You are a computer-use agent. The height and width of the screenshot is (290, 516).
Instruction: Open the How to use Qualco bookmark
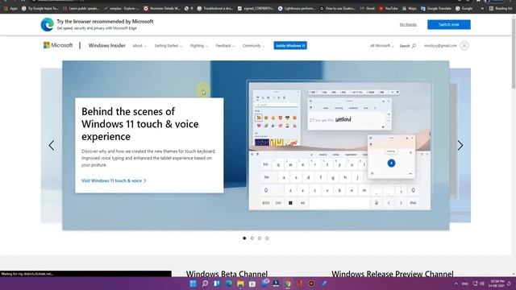(337, 9)
